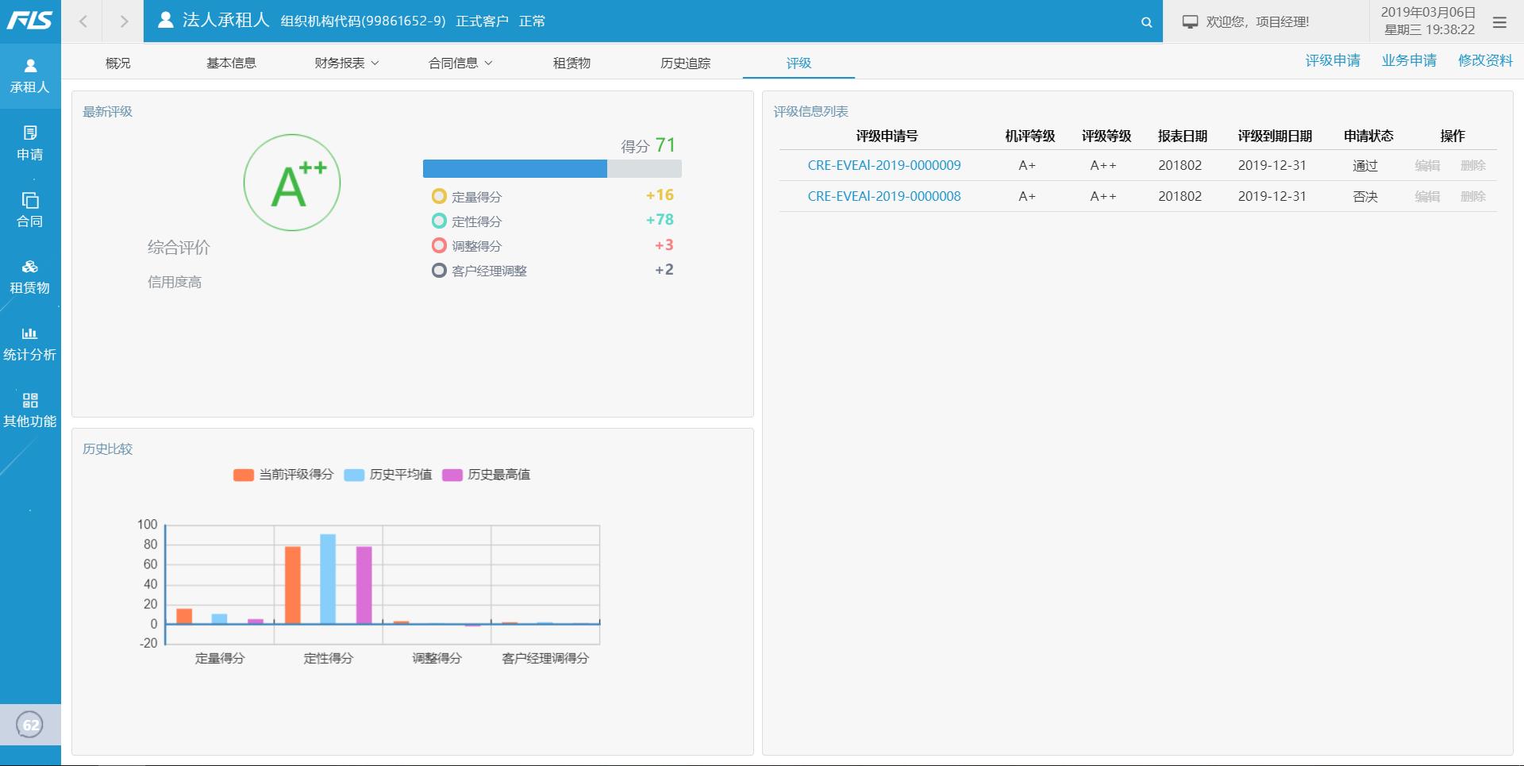Open 统计分析 chart icon in sidebar
Image resolution: width=1524 pixels, height=766 pixels.
(30, 334)
